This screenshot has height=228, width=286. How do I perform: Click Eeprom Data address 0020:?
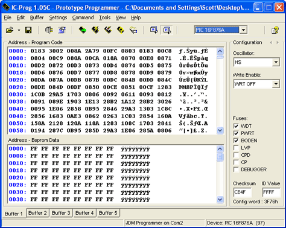coord(17,178)
